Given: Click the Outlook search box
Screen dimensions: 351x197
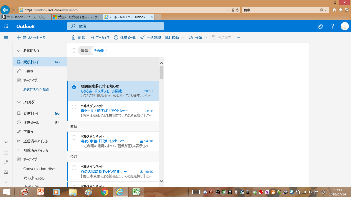Looking at the screenshot, I should pyautogui.click(x=115, y=26).
